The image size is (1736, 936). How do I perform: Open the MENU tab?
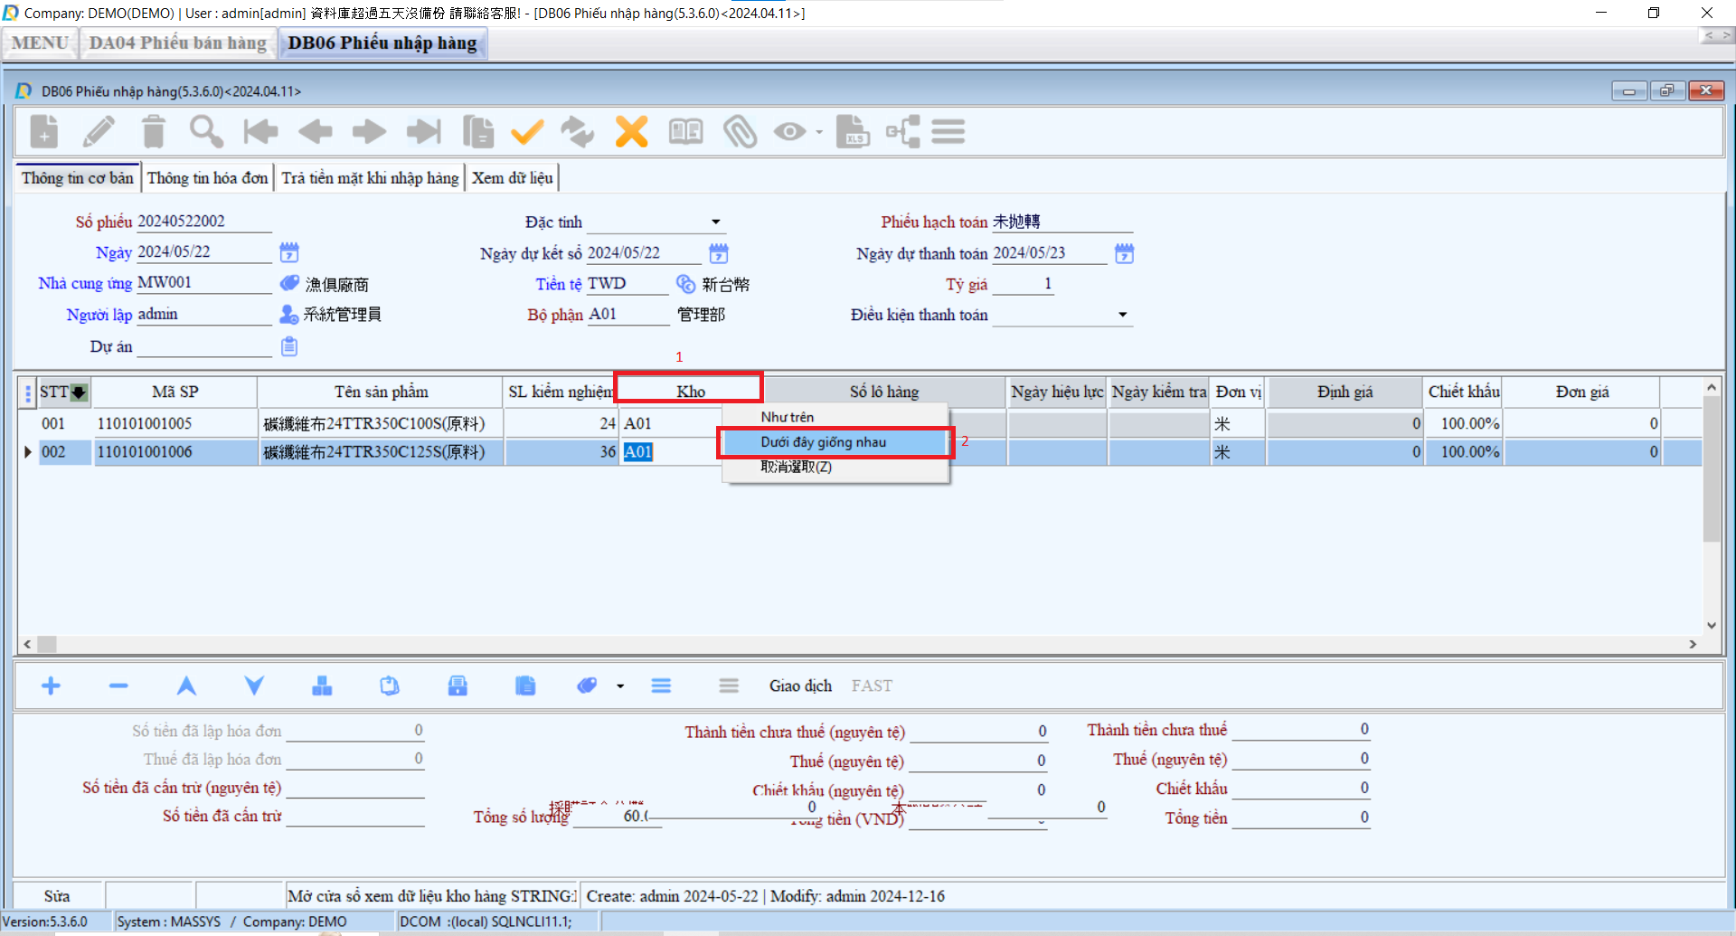(x=40, y=43)
